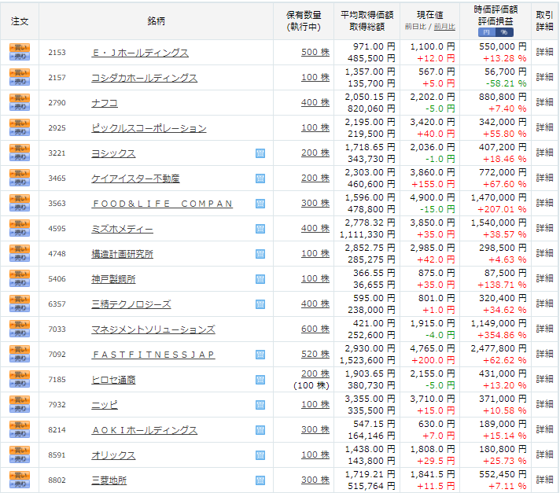Click the -58.21 % loss value
Image resolution: width=560 pixels, height=493 pixels.
point(506,83)
